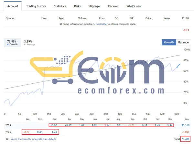Go to the Risks tab

[77, 6]
